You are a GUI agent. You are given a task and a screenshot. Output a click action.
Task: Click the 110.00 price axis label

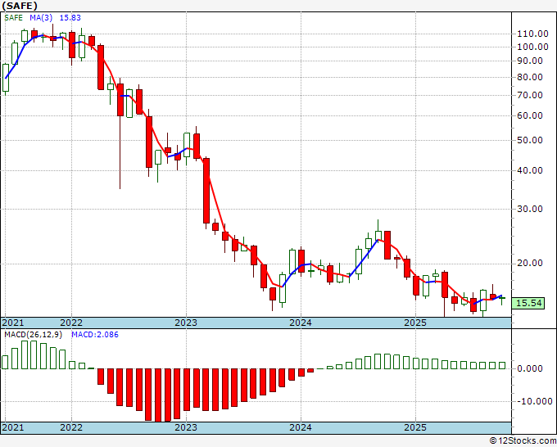[x=532, y=34]
